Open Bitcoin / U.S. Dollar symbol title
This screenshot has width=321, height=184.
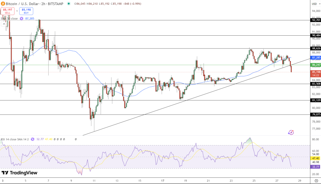[34, 4]
